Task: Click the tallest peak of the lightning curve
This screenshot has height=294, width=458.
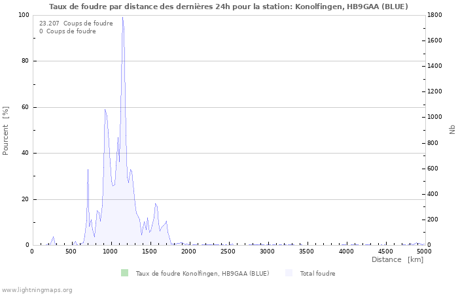Action: click(123, 18)
